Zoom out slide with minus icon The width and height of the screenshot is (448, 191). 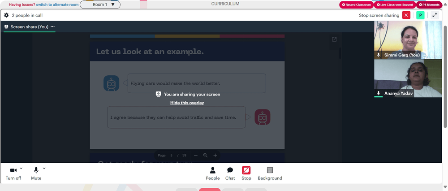tap(196, 155)
